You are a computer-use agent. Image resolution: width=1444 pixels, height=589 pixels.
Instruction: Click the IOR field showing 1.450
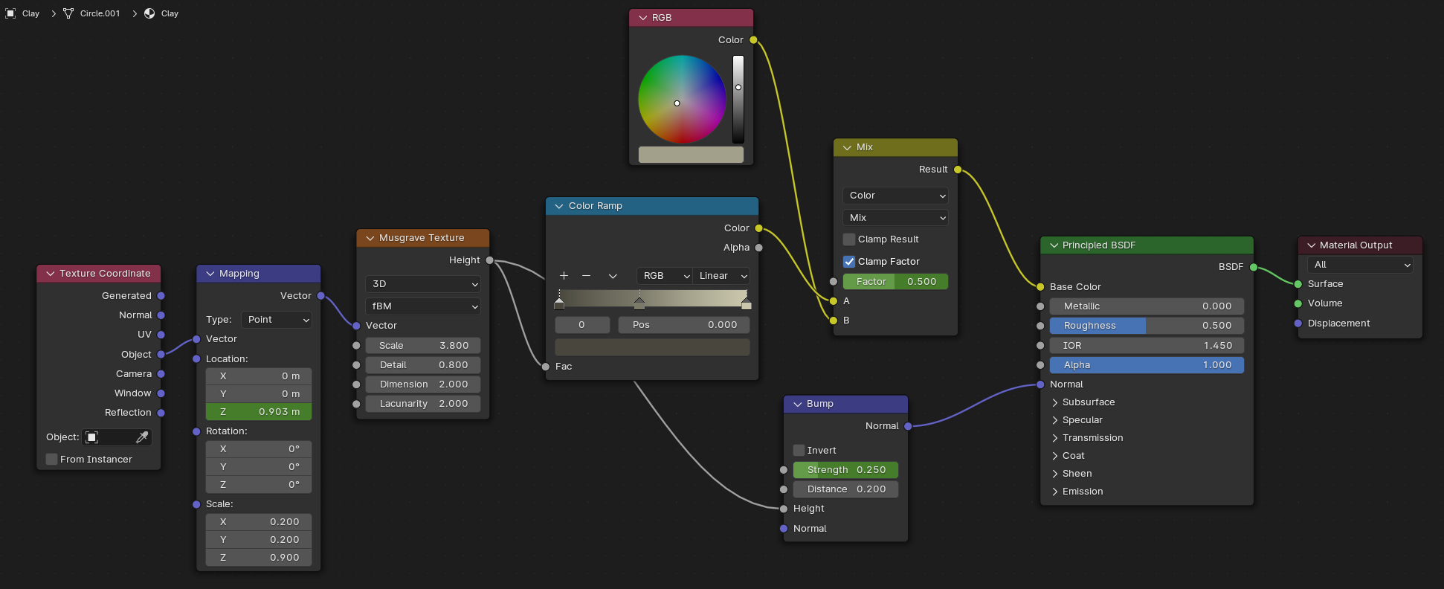coord(1147,346)
